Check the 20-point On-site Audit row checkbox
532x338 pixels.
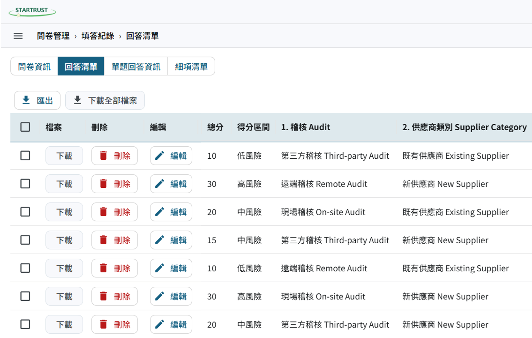coord(25,212)
